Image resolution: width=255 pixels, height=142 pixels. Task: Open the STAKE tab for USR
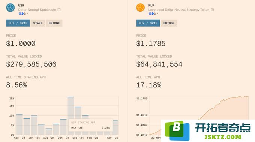pos(38,23)
